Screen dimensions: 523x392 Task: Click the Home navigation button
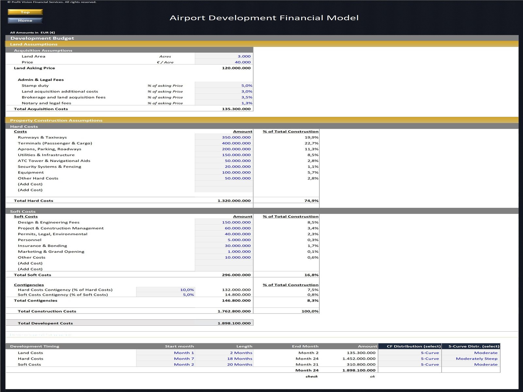(x=25, y=21)
